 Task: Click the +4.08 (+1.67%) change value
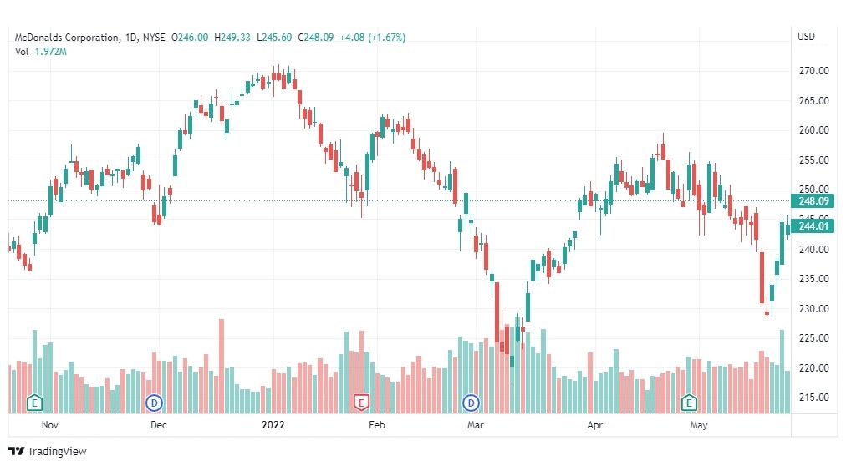[x=372, y=38]
